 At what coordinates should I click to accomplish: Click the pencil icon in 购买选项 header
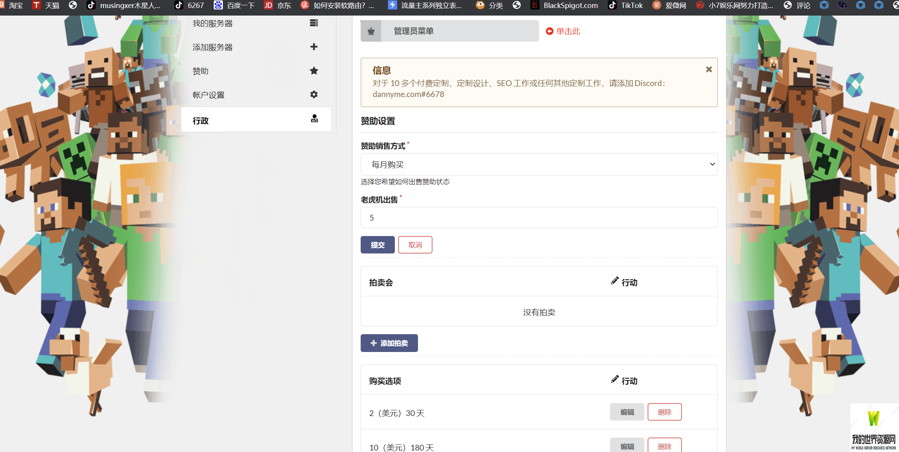(615, 380)
